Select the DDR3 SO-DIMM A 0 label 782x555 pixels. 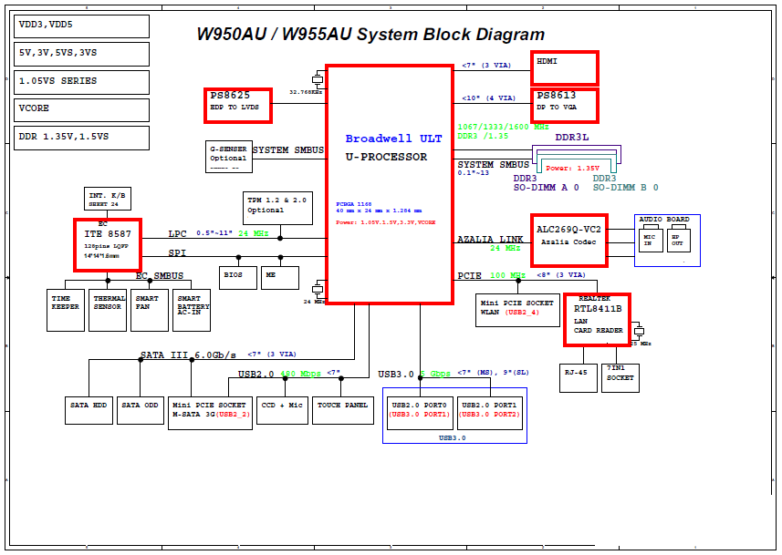click(546, 183)
